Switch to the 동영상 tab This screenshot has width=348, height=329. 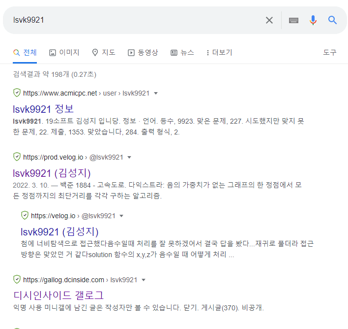pos(143,53)
